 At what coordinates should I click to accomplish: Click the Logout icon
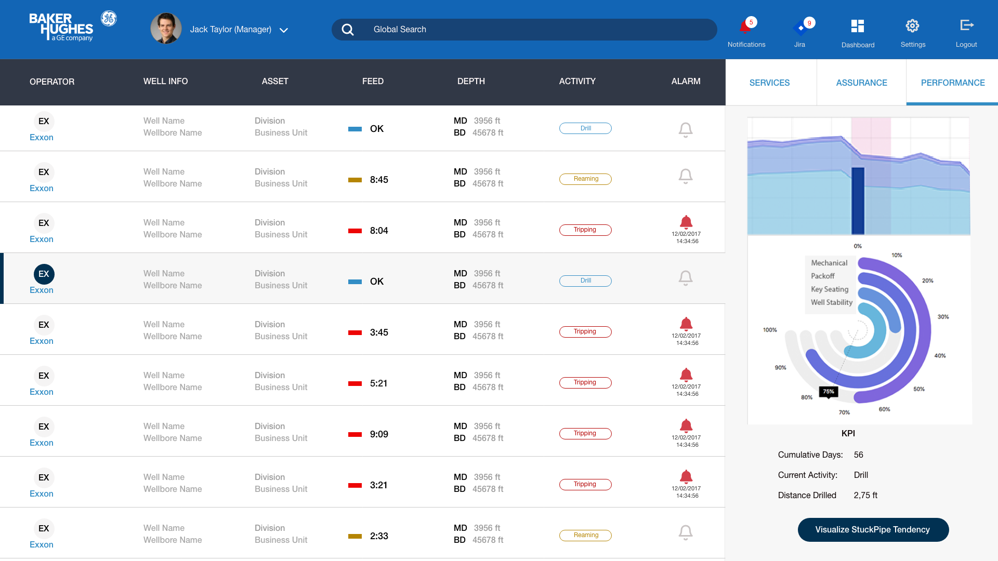[966, 25]
